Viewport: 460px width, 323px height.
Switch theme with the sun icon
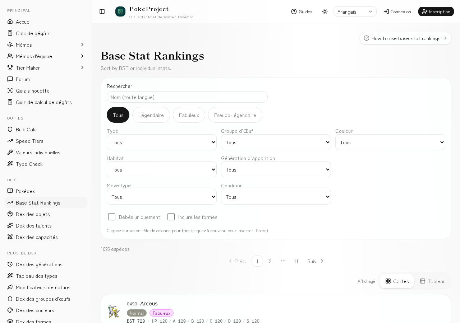325,11
